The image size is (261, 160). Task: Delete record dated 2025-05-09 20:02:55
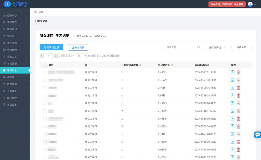pyautogui.click(x=238, y=126)
